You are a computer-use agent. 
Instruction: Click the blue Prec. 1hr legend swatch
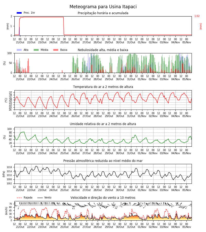point(19,13)
